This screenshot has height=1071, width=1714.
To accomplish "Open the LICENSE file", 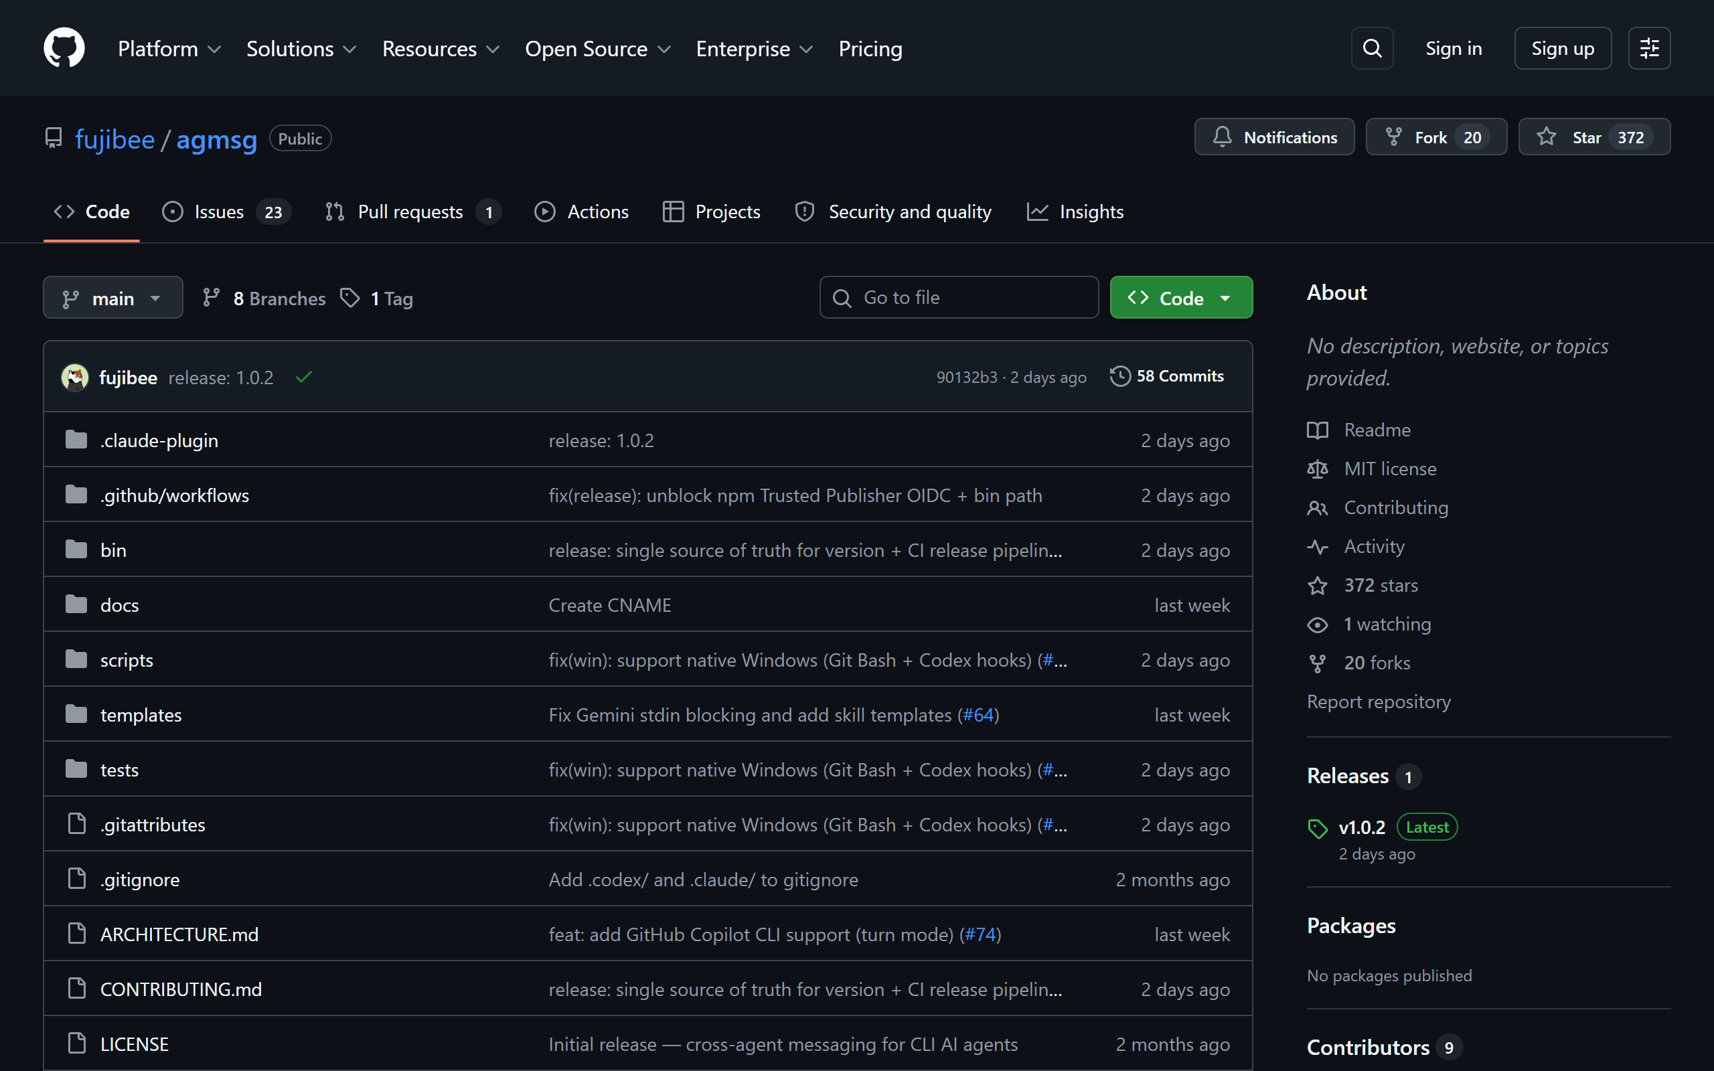I will coord(134,1044).
